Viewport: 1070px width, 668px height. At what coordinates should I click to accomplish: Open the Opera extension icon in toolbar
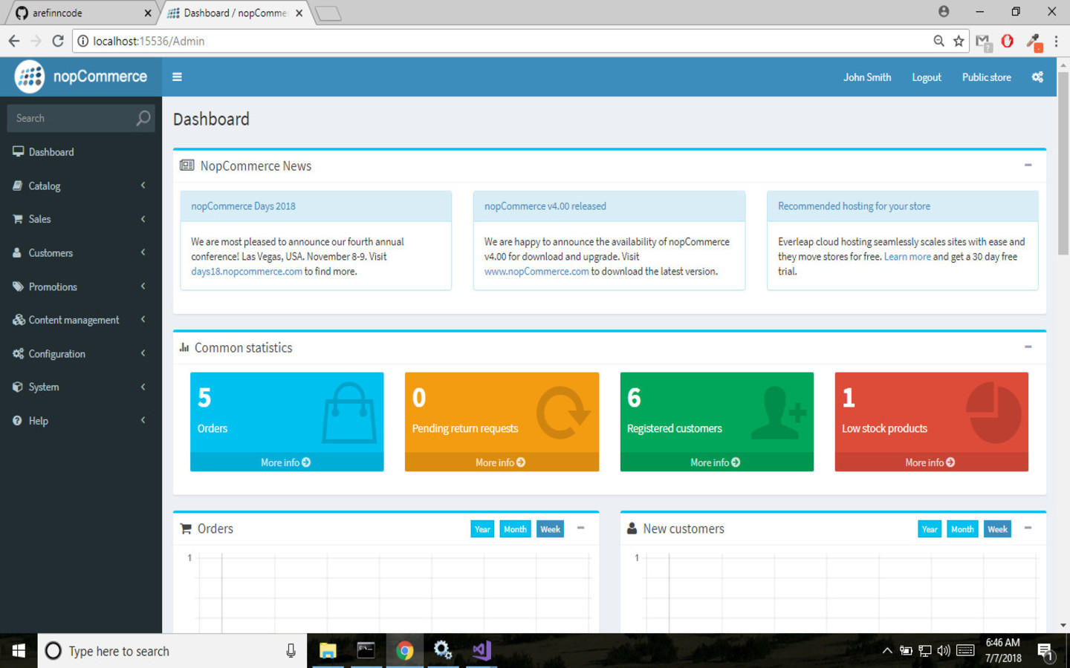click(1007, 41)
